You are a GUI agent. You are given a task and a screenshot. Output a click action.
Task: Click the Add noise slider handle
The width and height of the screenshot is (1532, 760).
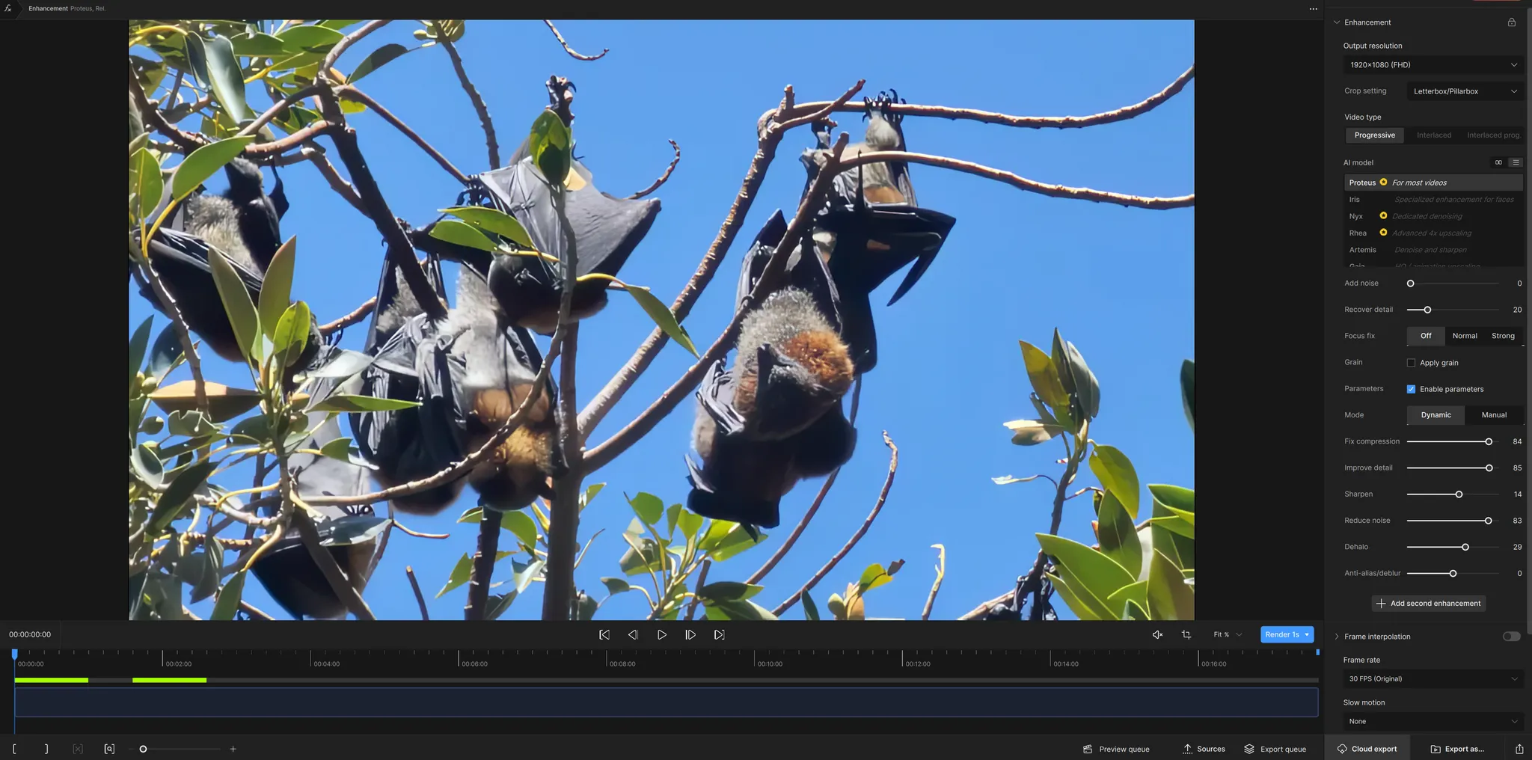(x=1410, y=284)
